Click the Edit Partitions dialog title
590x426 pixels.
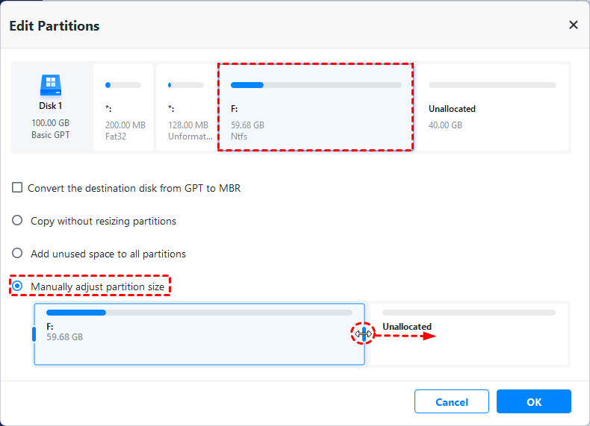click(x=55, y=26)
